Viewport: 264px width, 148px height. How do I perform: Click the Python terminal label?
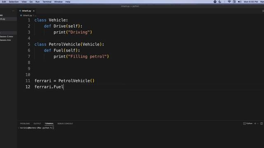249,123
